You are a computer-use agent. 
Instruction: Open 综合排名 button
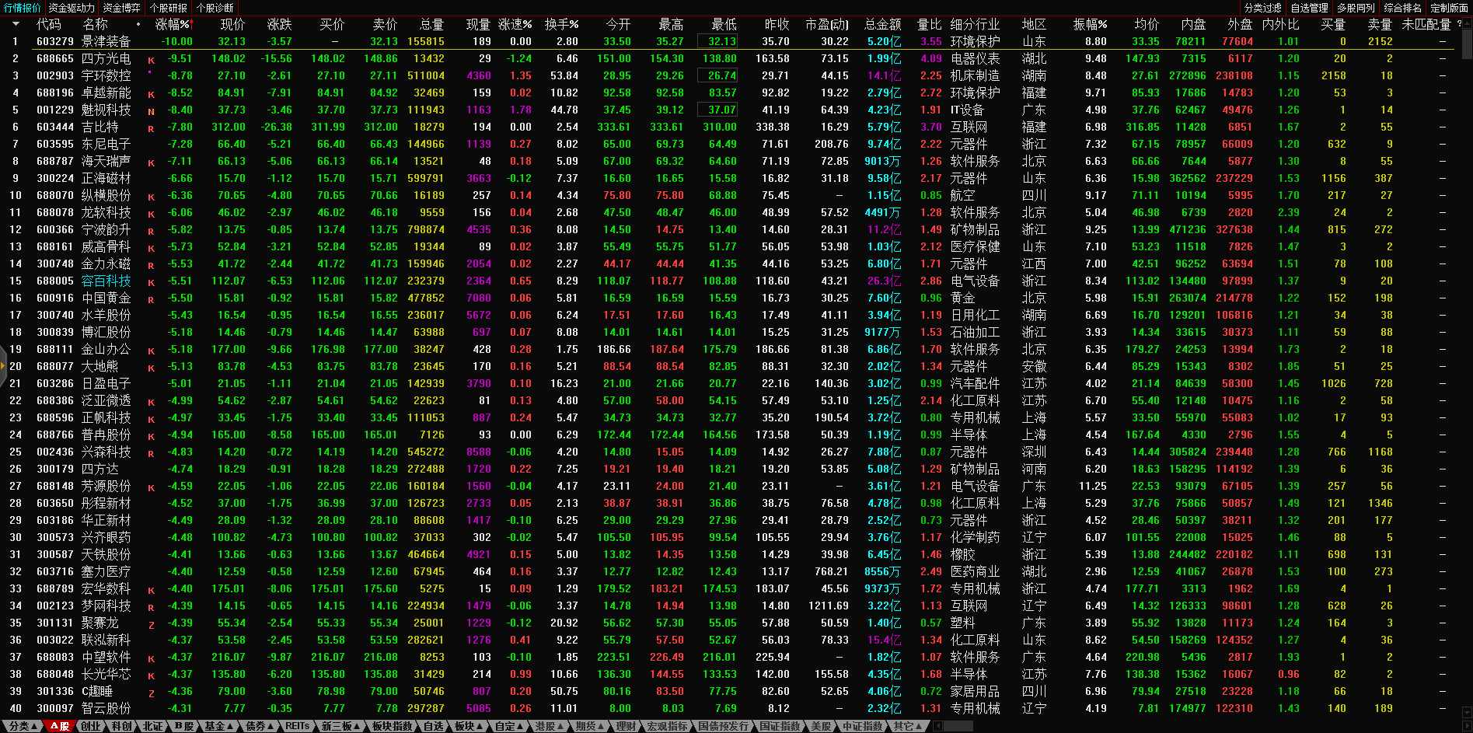[1402, 8]
